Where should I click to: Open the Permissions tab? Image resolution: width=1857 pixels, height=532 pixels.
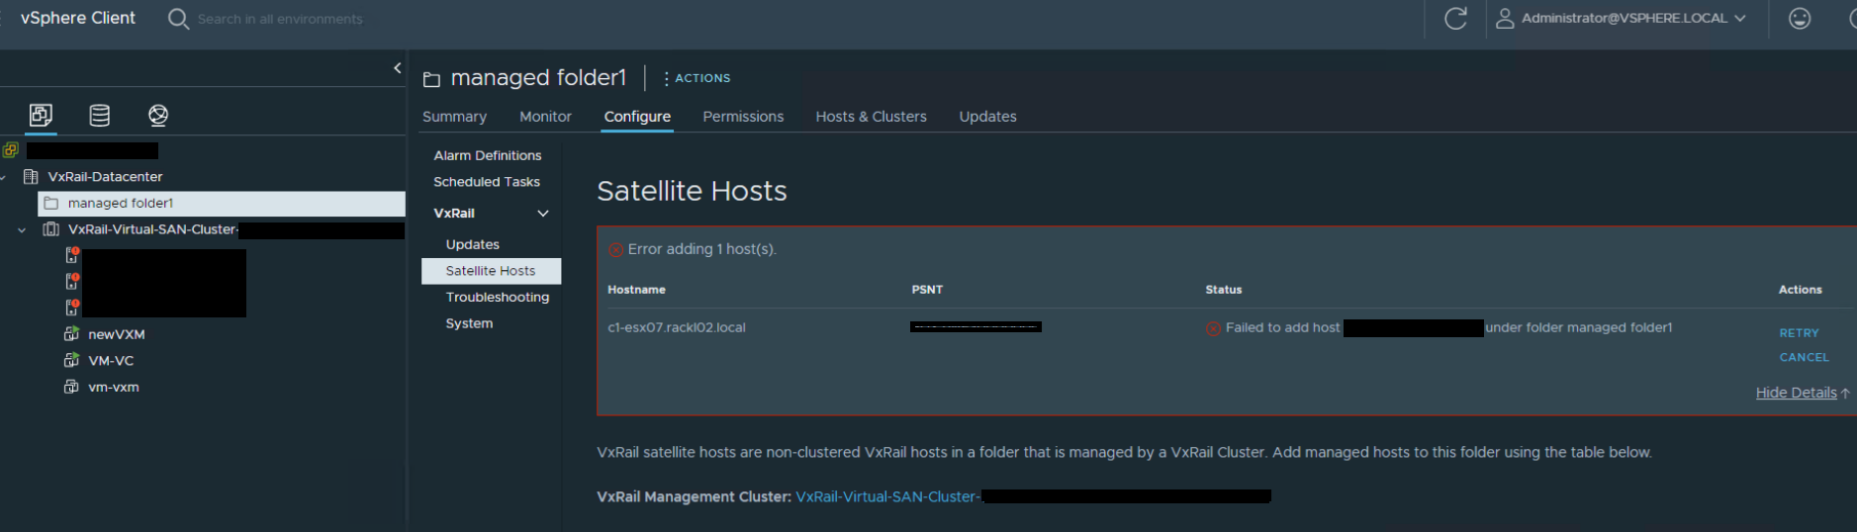743,117
